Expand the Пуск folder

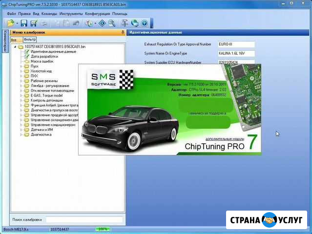(21, 66)
